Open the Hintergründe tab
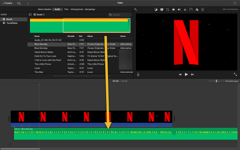This screenshot has height=150, width=240. pos(77,9)
